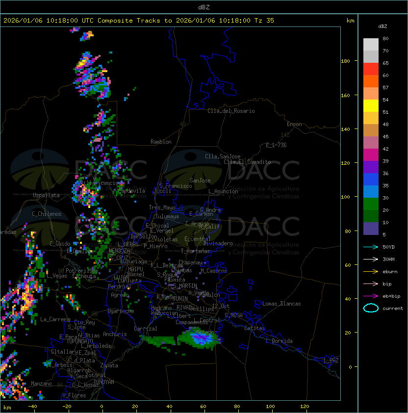Screen dimensions: 408x413
Task: Click the 'Anchoris' map label
Action: click(115, 334)
